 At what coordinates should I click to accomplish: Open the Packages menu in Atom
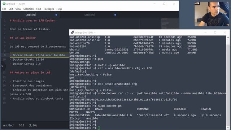pyautogui.click(x=49, y=9)
